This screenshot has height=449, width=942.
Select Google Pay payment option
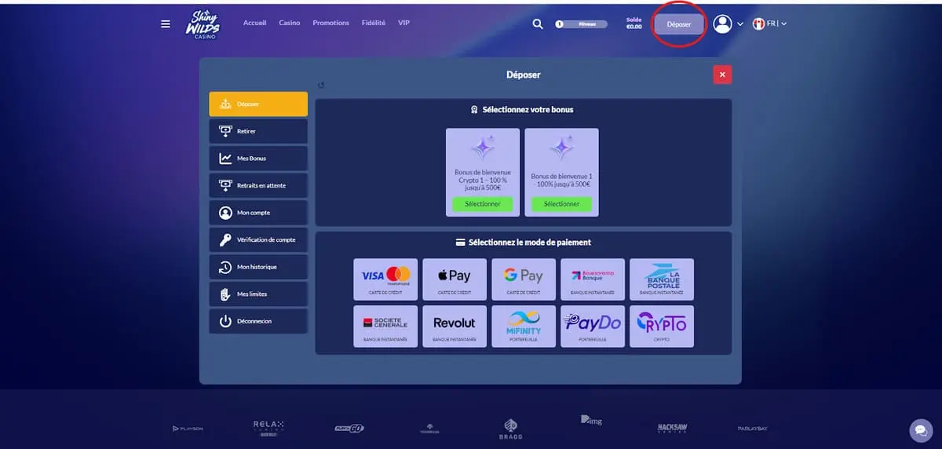coord(524,279)
